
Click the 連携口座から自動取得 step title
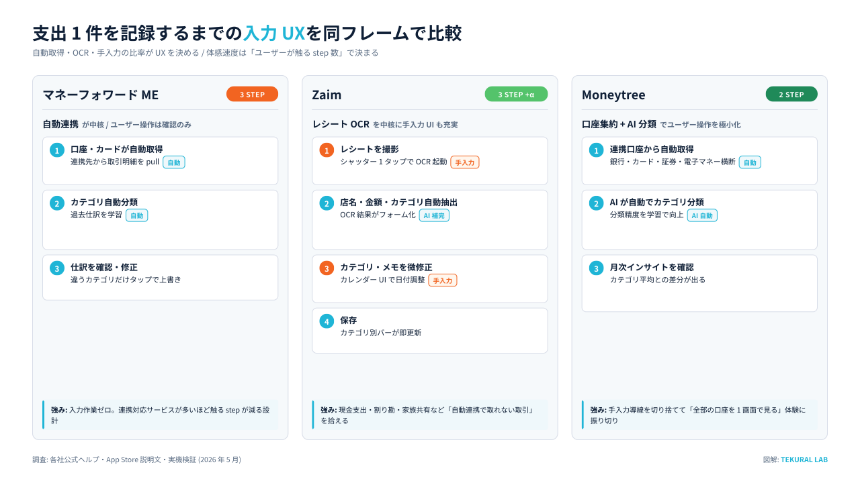coord(652,149)
